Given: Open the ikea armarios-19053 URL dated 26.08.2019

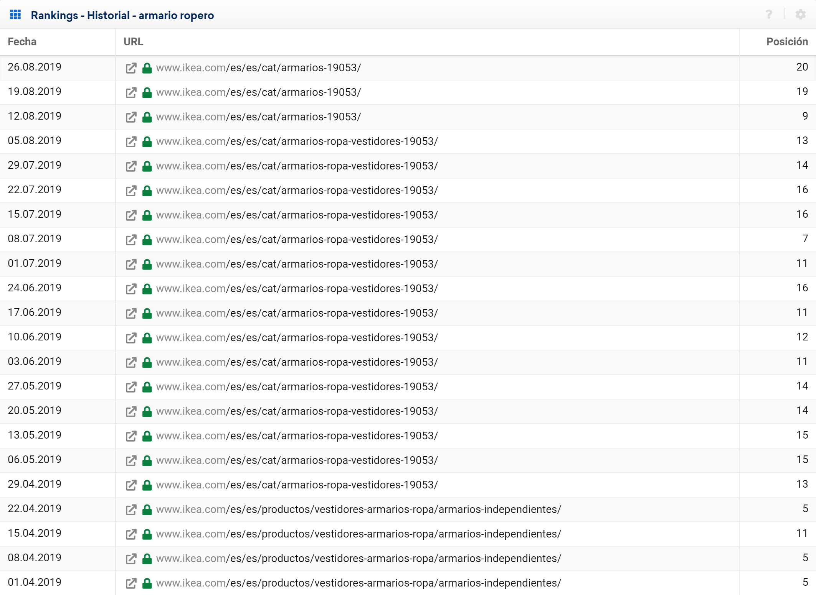Looking at the screenshot, I should click(x=258, y=68).
